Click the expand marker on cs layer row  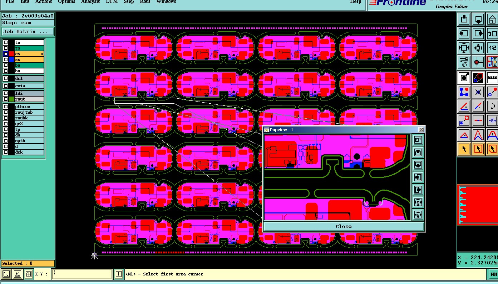pyautogui.click(x=42, y=54)
